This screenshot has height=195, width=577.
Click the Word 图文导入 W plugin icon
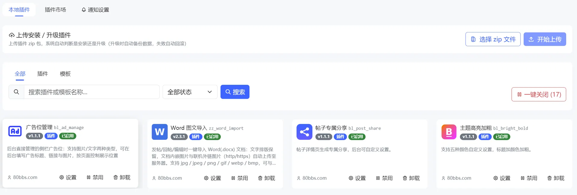pos(160,132)
